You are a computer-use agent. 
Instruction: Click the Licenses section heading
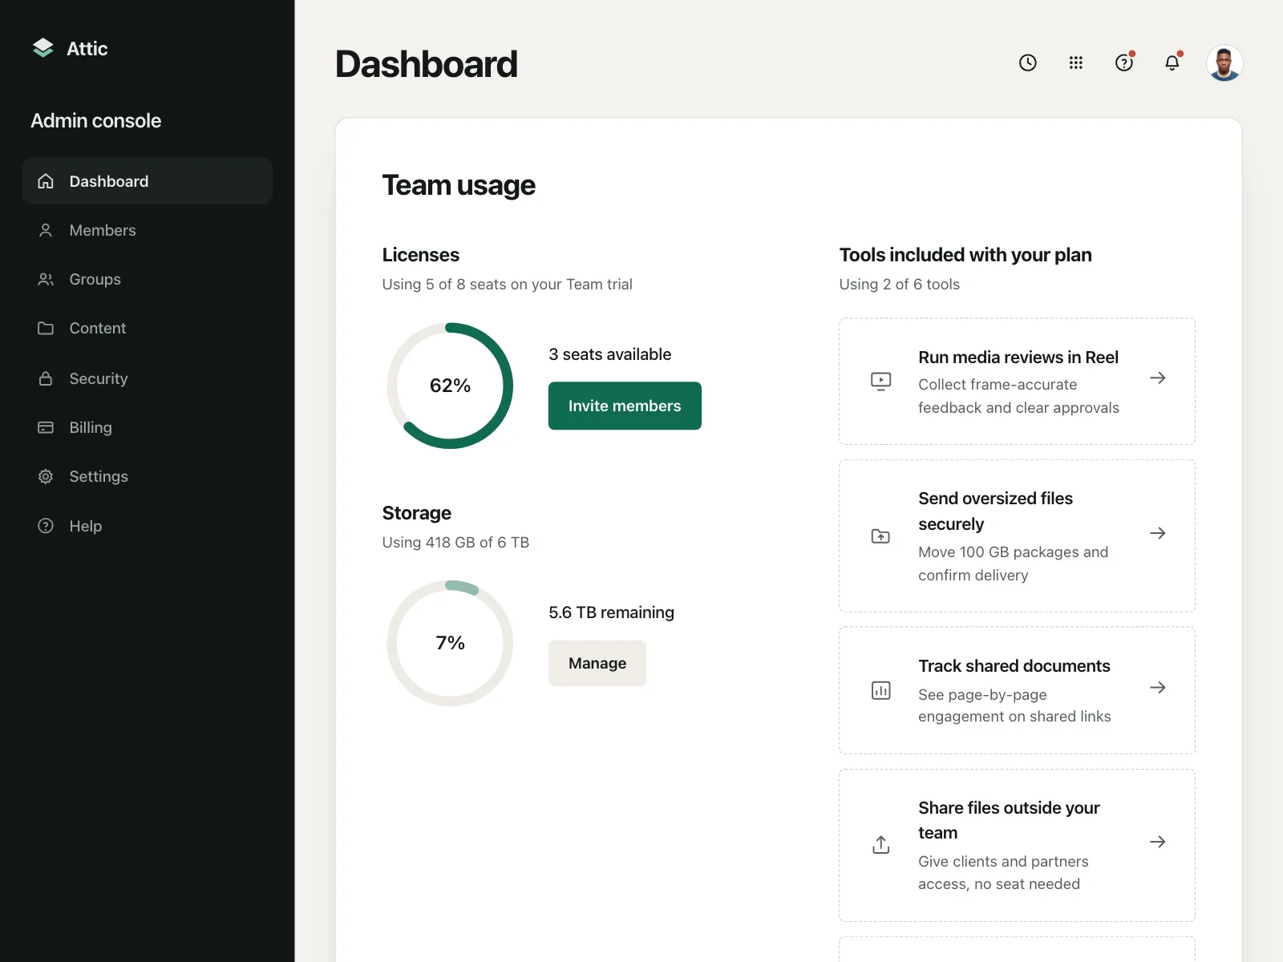click(x=421, y=255)
